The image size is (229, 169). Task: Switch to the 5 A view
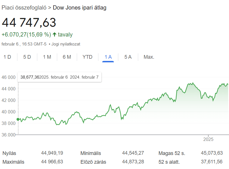[x=128, y=57]
